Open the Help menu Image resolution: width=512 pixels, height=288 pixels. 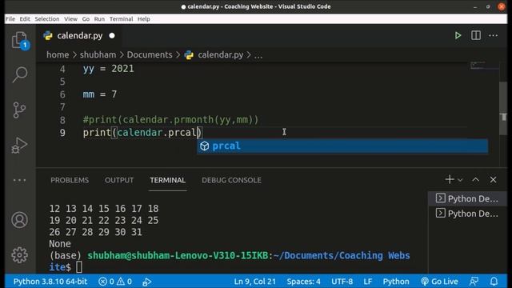click(x=144, y=19)
